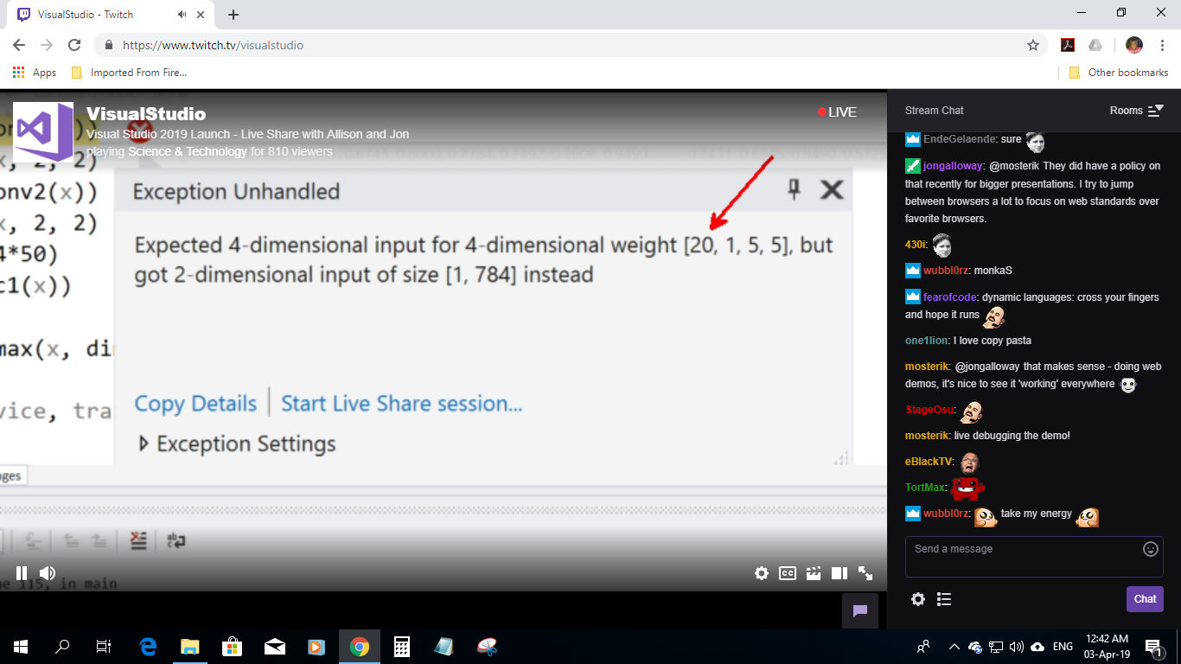Screen dimensions: 1181x664
Task: Click the emote after fearofcode's message
Action: pyautogui.click(x=993, y=317)
